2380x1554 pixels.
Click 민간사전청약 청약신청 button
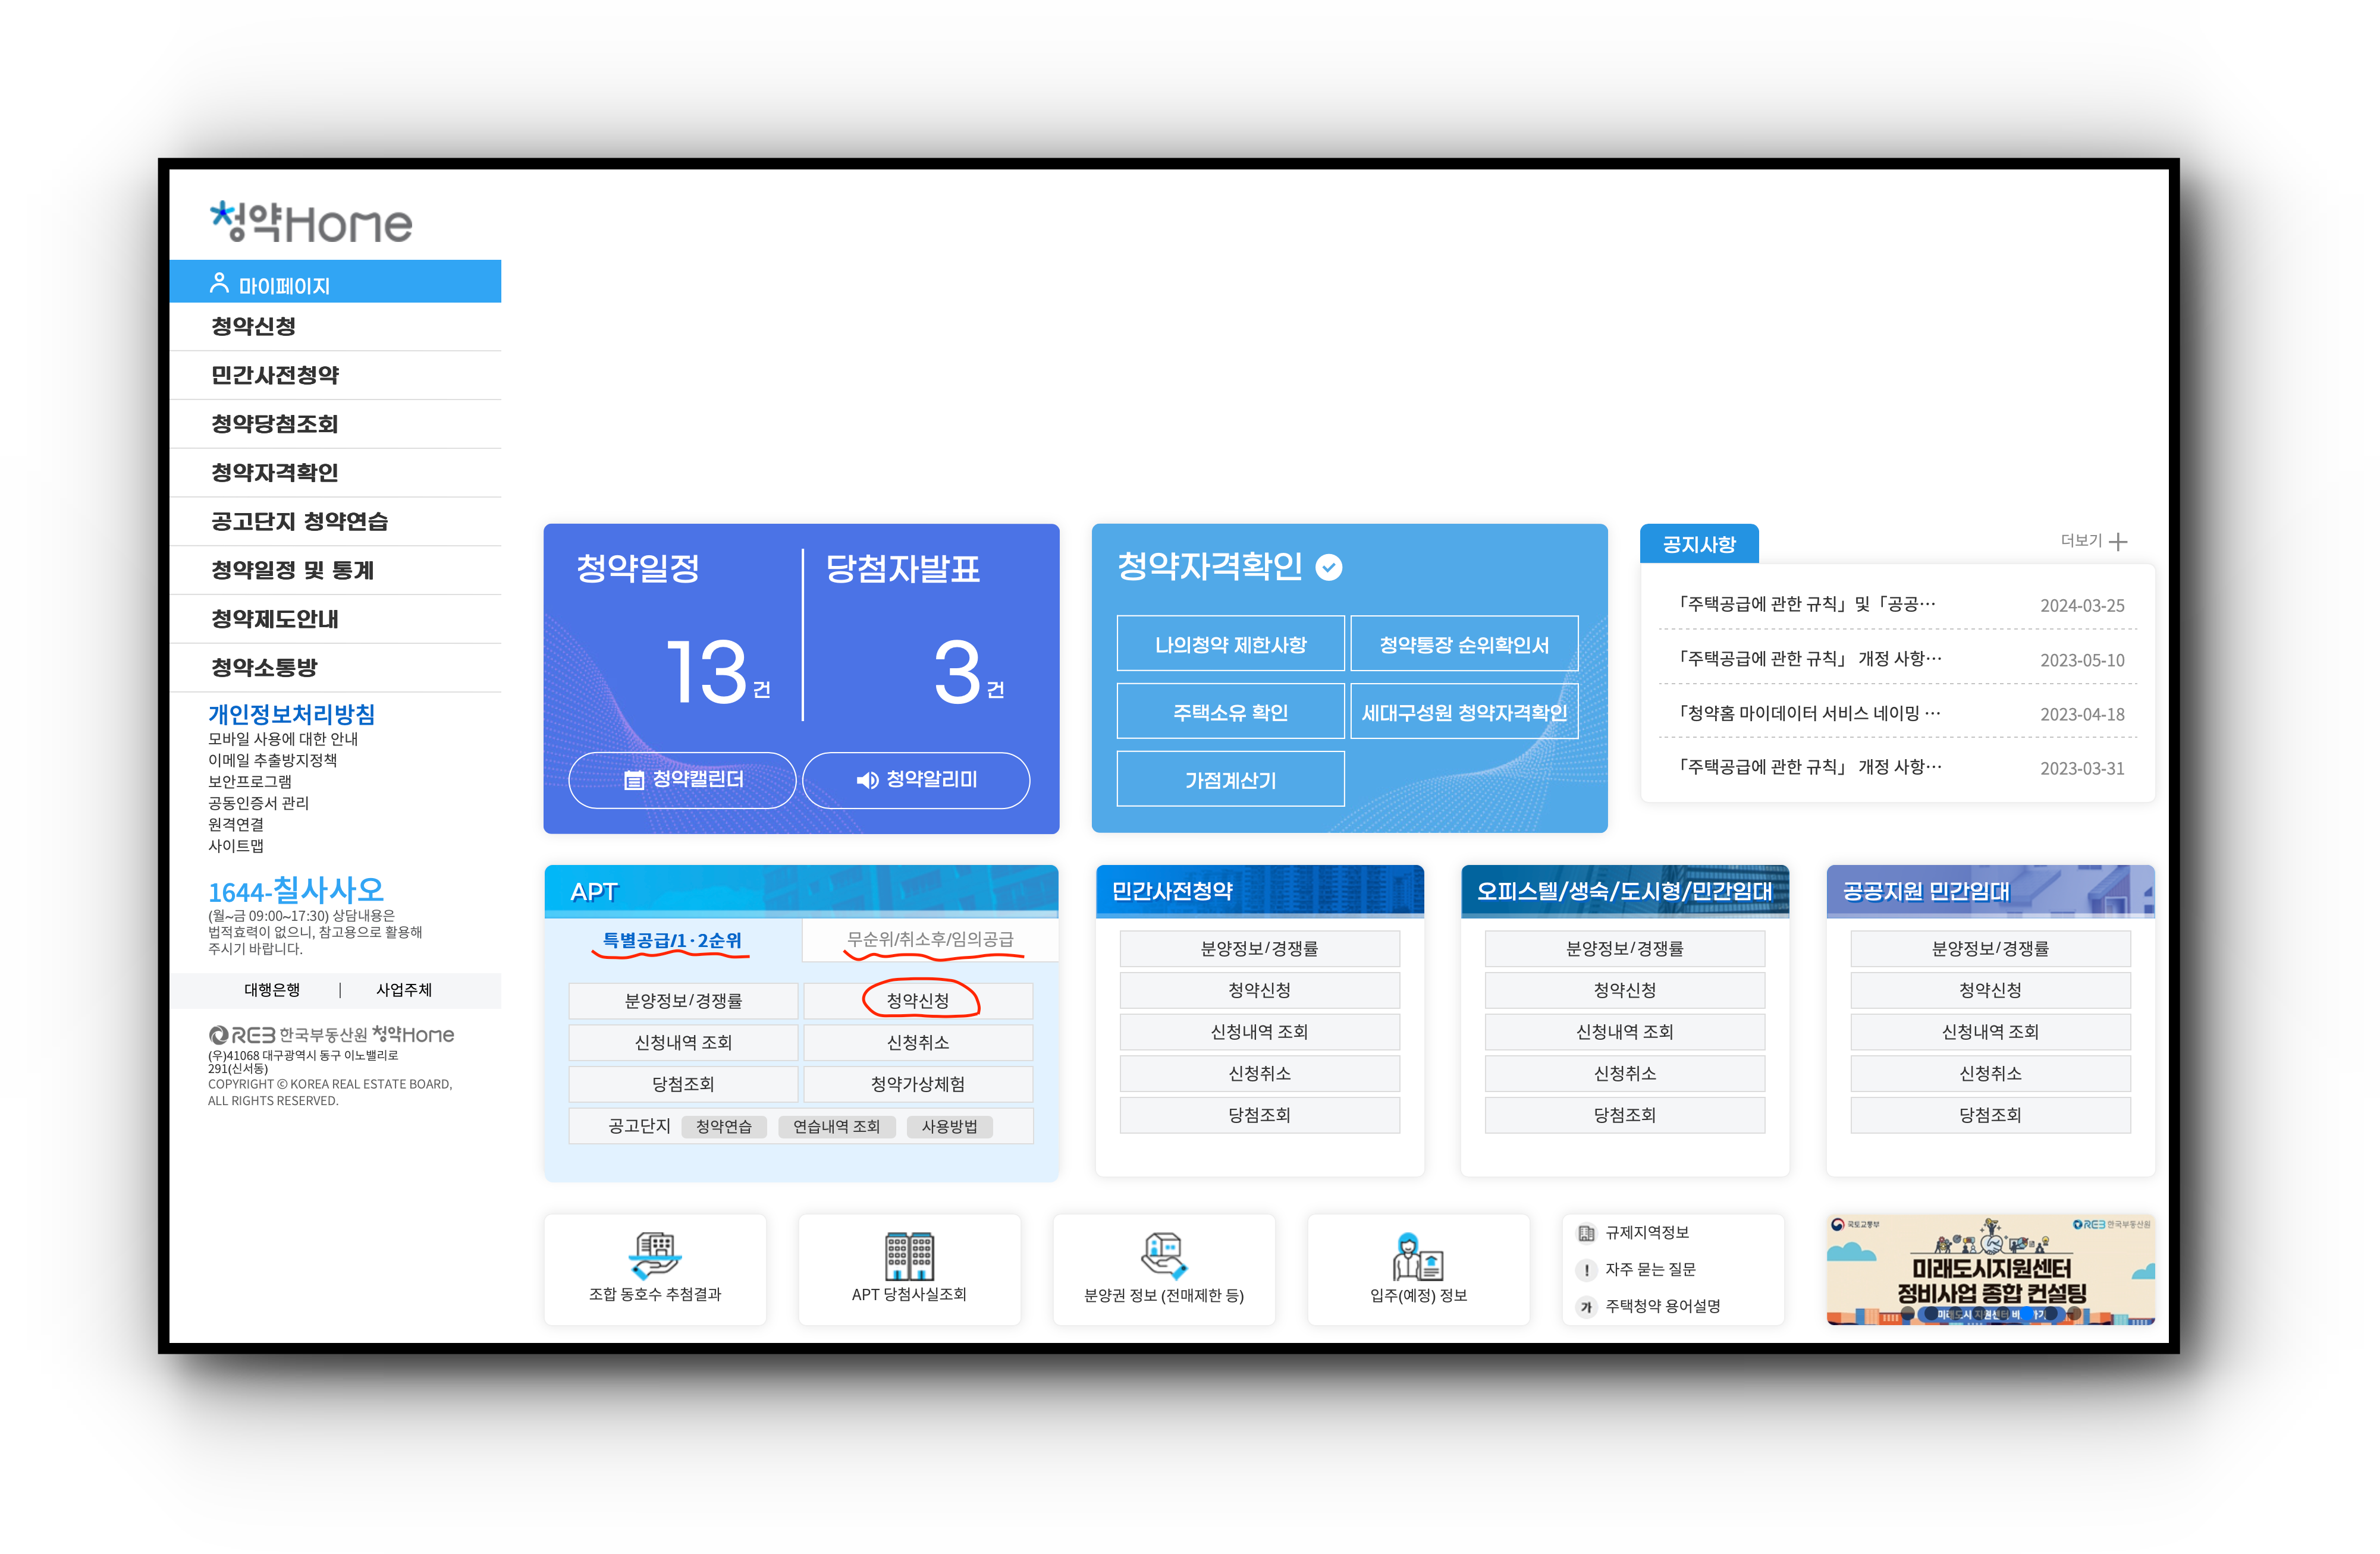click(1259, 990)
